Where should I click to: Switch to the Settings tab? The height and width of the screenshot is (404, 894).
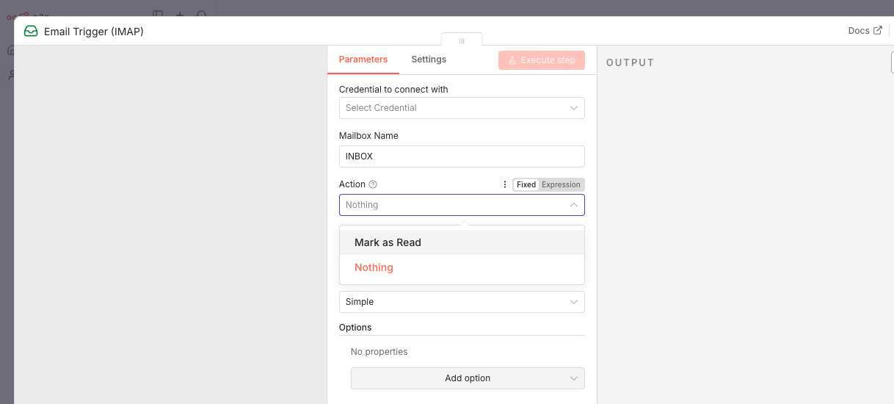pos(429,59)
